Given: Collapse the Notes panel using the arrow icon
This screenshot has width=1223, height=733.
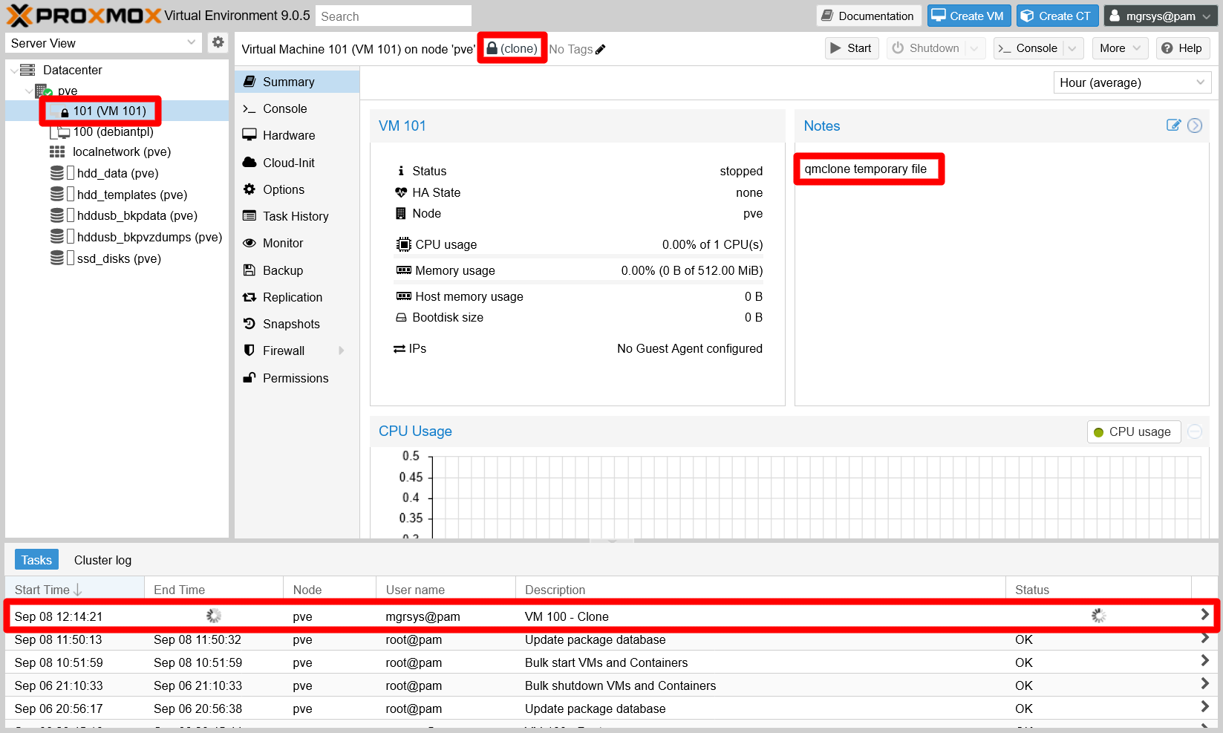Looking at the screenshot, I should click(1195, 126).
